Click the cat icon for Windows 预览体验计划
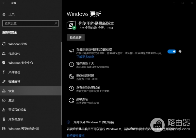Image resolution: width=196 pixels, height=138 pixels. click(4, 129)
